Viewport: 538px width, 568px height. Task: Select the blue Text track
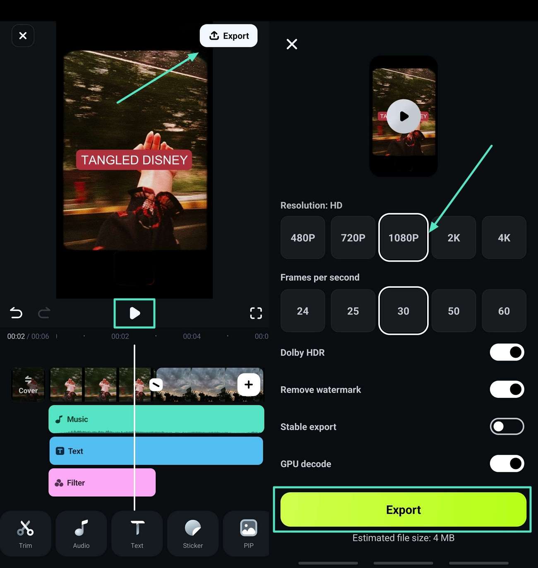click(156, 451)
